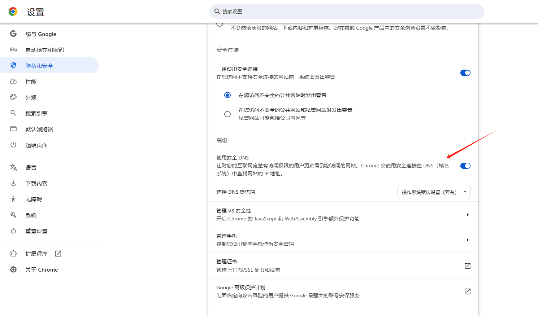
Task: Open 自动填充和密码 settings section
Action: pos(49,50)
